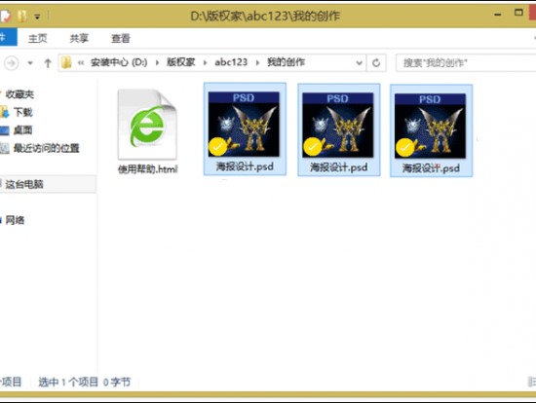Open the address bar history dropdown
The width and height of the screenshot is (536, 403).
pos(359,63)
